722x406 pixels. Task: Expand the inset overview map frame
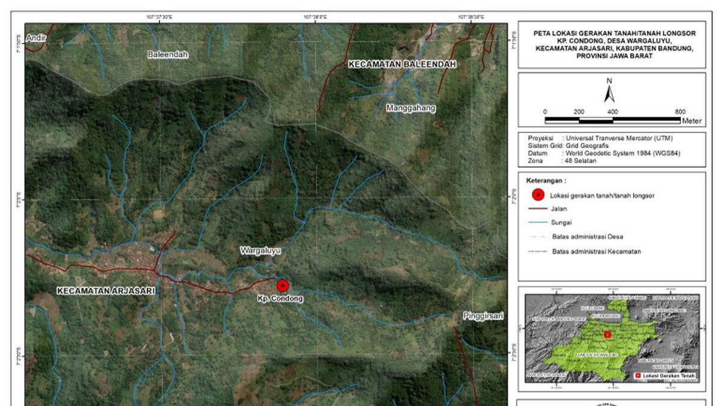point(611,337)
